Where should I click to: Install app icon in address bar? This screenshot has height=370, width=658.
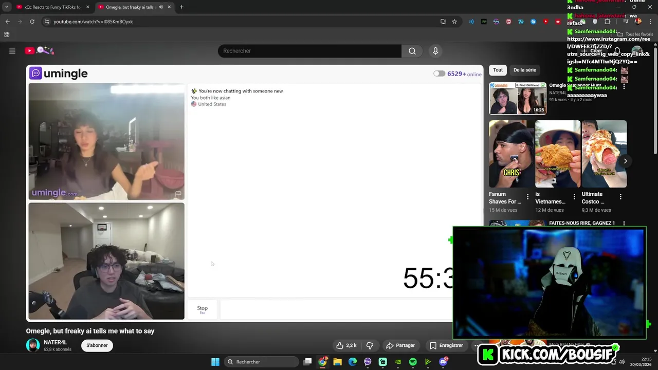(x=443, y=22)
